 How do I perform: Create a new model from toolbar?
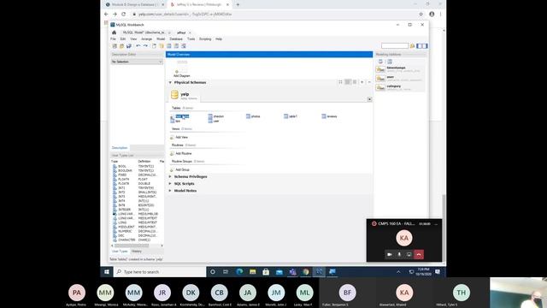(115, 46)
